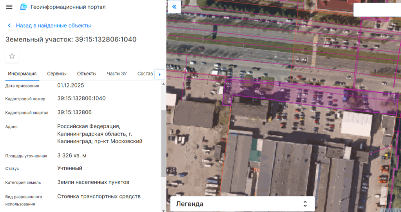This screenshot has height=212, width=401.
Task: Open the Состав tab
Action: (145, 74)
